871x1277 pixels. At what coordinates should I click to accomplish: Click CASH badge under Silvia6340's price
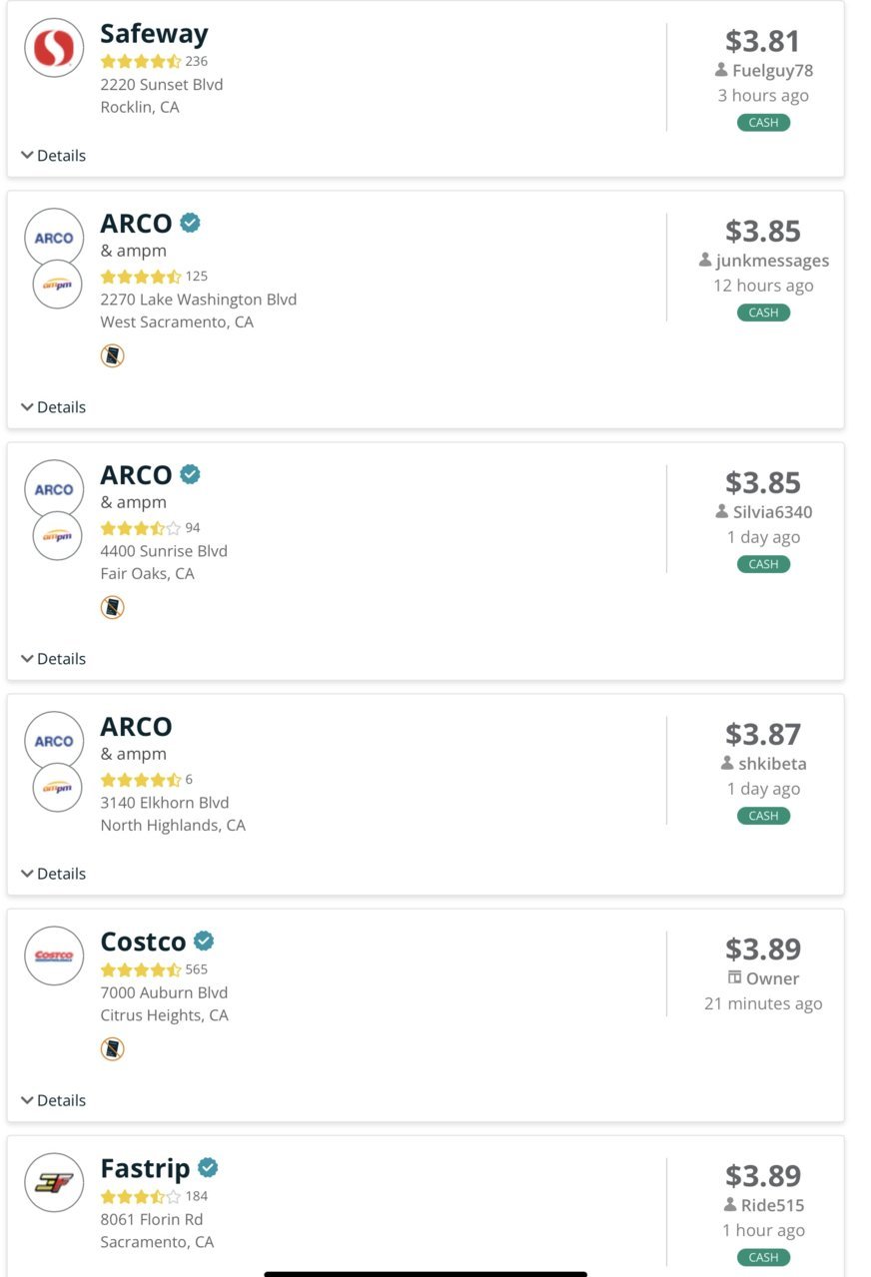point(763,564)
